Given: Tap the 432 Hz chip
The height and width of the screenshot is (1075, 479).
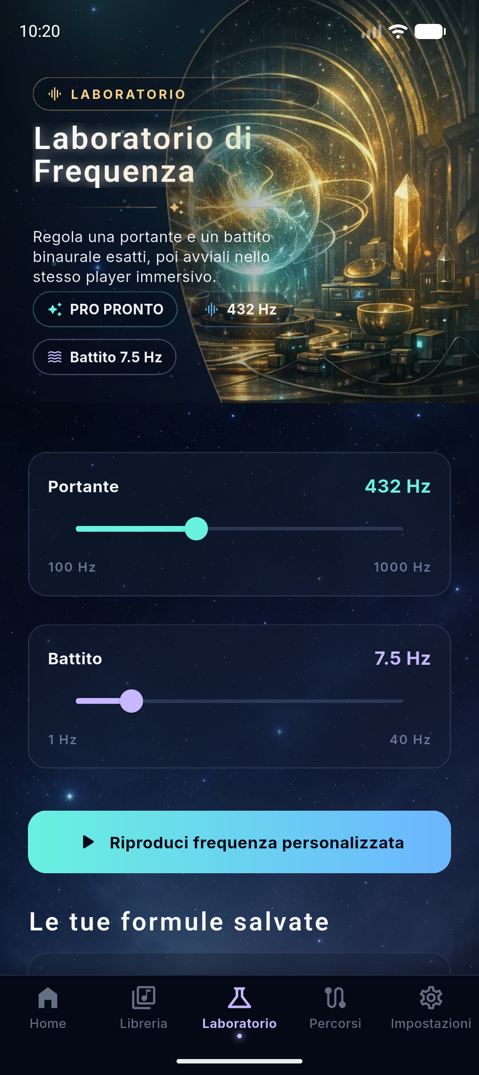Looking at the screenshot, I should [x=240, y=309].
